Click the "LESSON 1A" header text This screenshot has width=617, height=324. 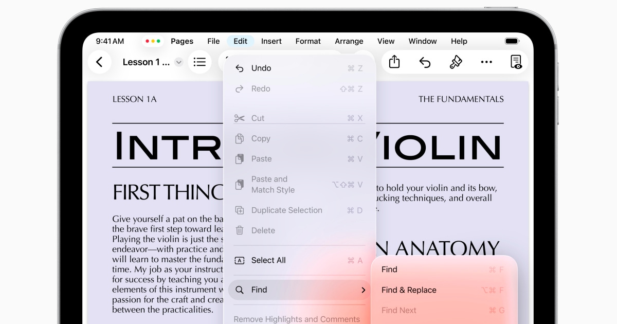134,99
